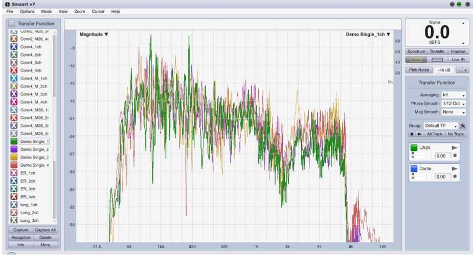Hide the green Demo Single_1 trace
The width and height of the screenshot is (473, 255).
[14, 141]
